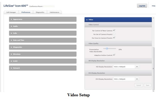Click the DVI Display Resolution section header

pyautogui.click(x=118, y=73)
